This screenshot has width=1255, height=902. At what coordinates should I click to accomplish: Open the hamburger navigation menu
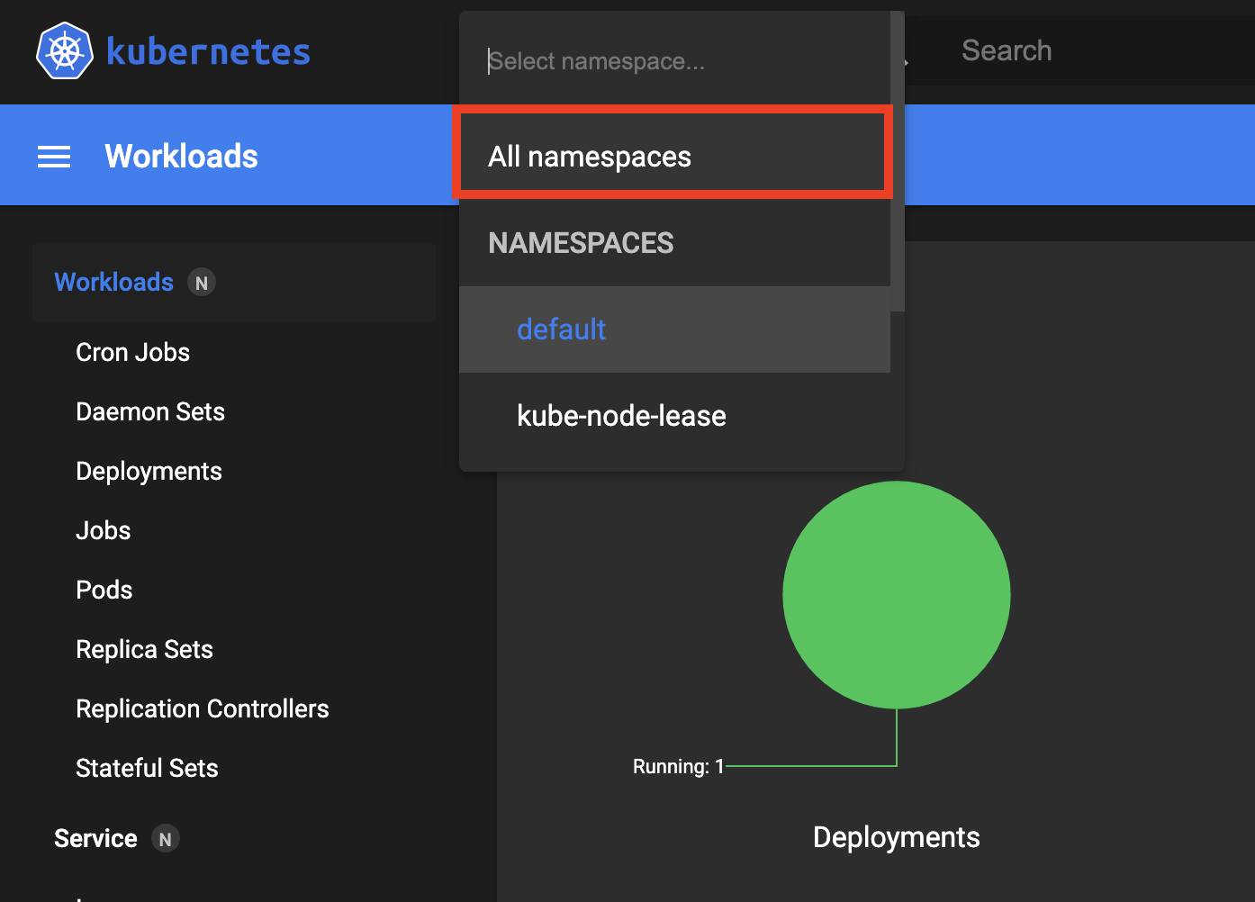coord(53,155)
